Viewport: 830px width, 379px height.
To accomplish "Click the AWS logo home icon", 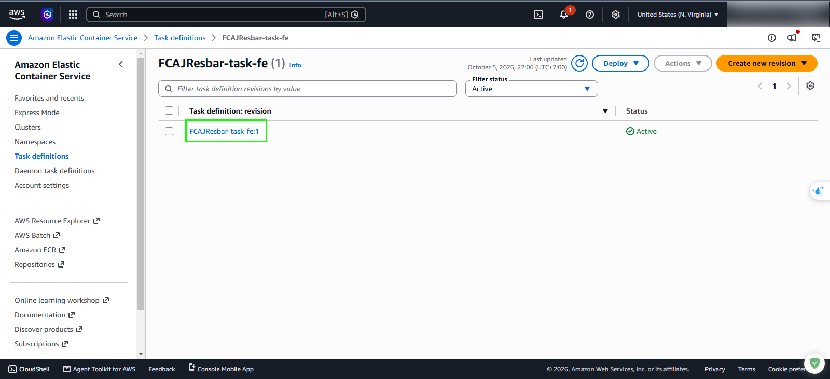I will [x=17, y=15].
